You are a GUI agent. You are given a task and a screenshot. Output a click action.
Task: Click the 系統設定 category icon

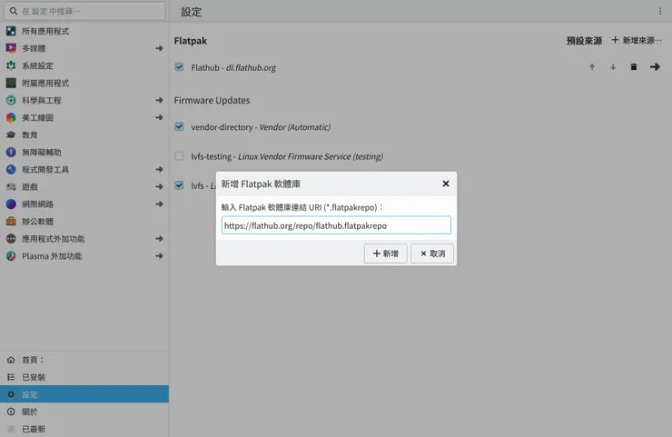pos(11,65)
